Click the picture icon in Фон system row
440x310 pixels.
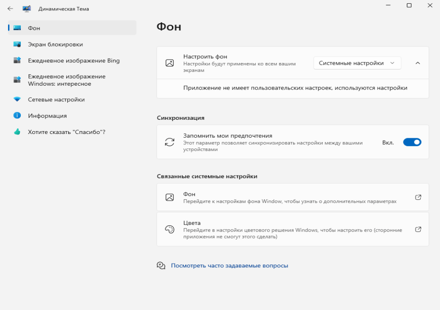pyautogui.click(x=170, y=197)
